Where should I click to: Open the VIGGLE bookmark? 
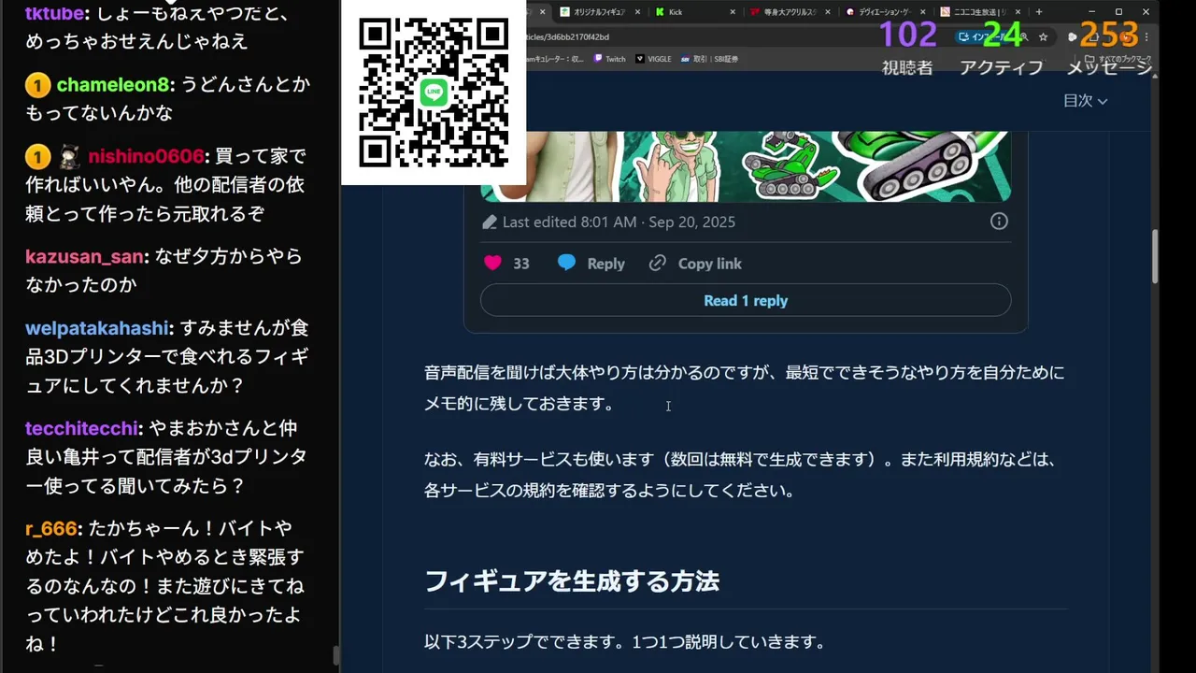tap(653, 59)
